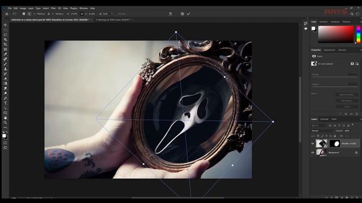Select the Gradient tool
Image resolution: width=362 pixels, height=203 pixels.
point(5,83)
